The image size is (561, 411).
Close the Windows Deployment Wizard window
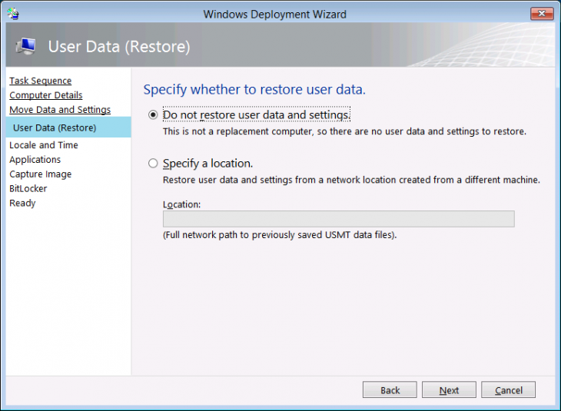tap(543, 13)
